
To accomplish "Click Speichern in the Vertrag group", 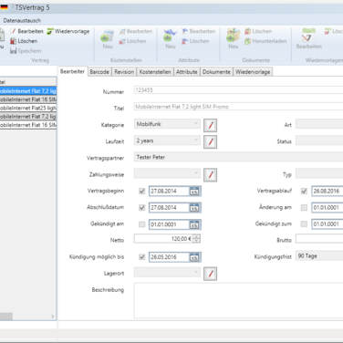I will click(x=26, y=51).
